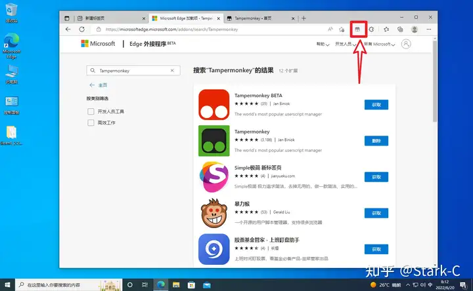This screenshot has width=473, height=291.
Task: Open the 暴力猴 monkey icon
Action: tap(214, 213)
